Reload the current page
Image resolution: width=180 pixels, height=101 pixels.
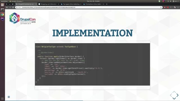pyautogui.click(x=13, y=7)
